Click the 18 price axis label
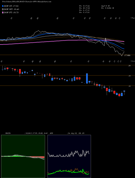The height and width of the screenshot is (178, 135). pos(129,86)
